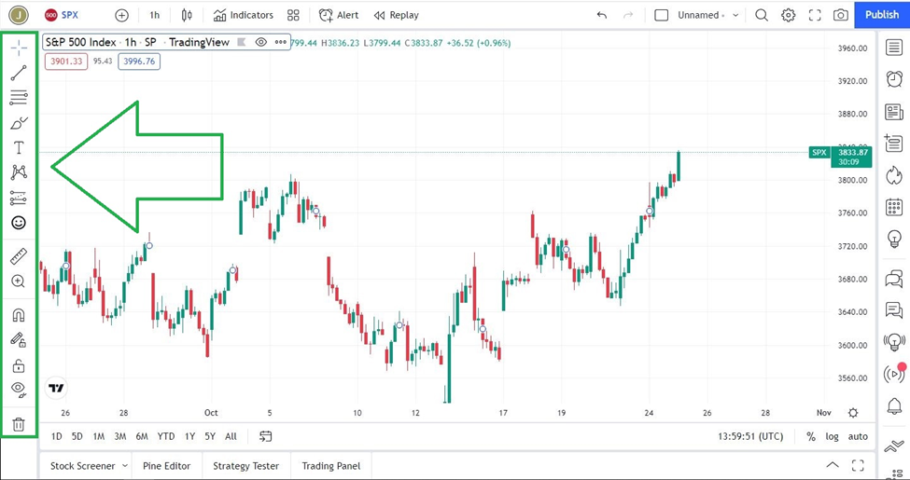This screenshot has width=910, height=480.
Task: Open the indicator templates grid icon
Action: coord(293,15)
